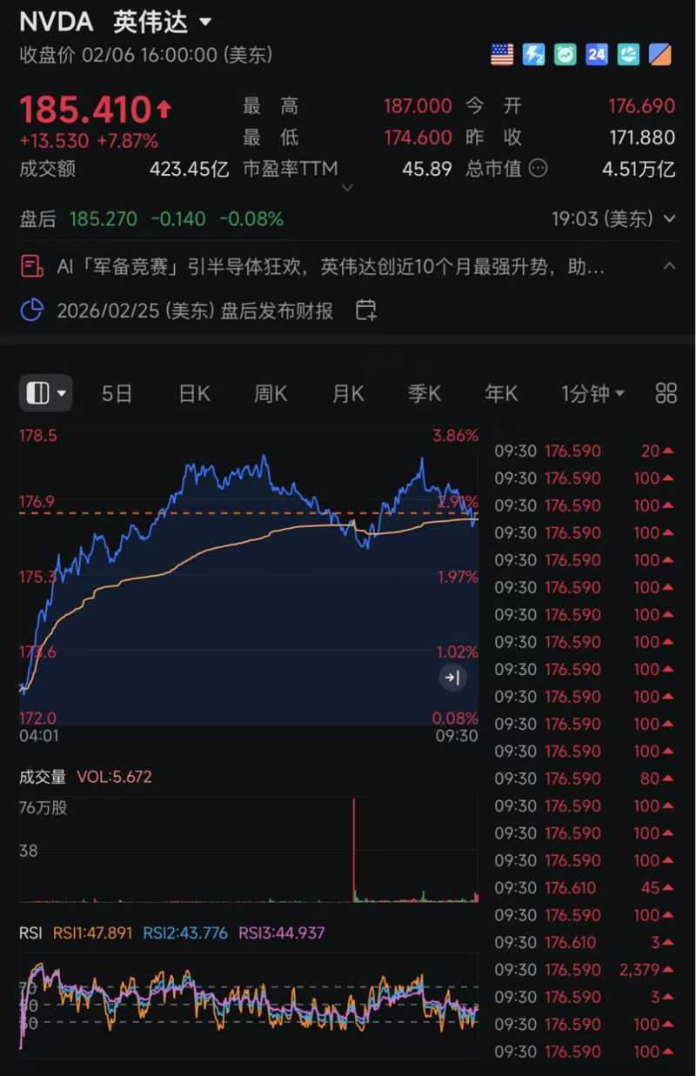Viewport: 696px width, 1076px height.
Task: Click the jump-to-latest arrow on the chart
Action: point(452,677)
